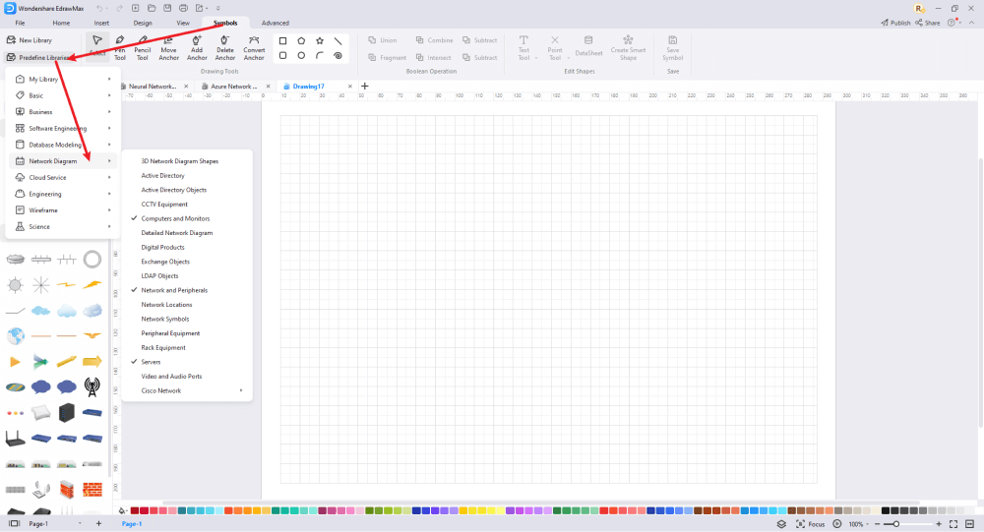Uncheck Network and Peripherals library
The width and height of the screenshot is (984, 532).
point(174,290)
